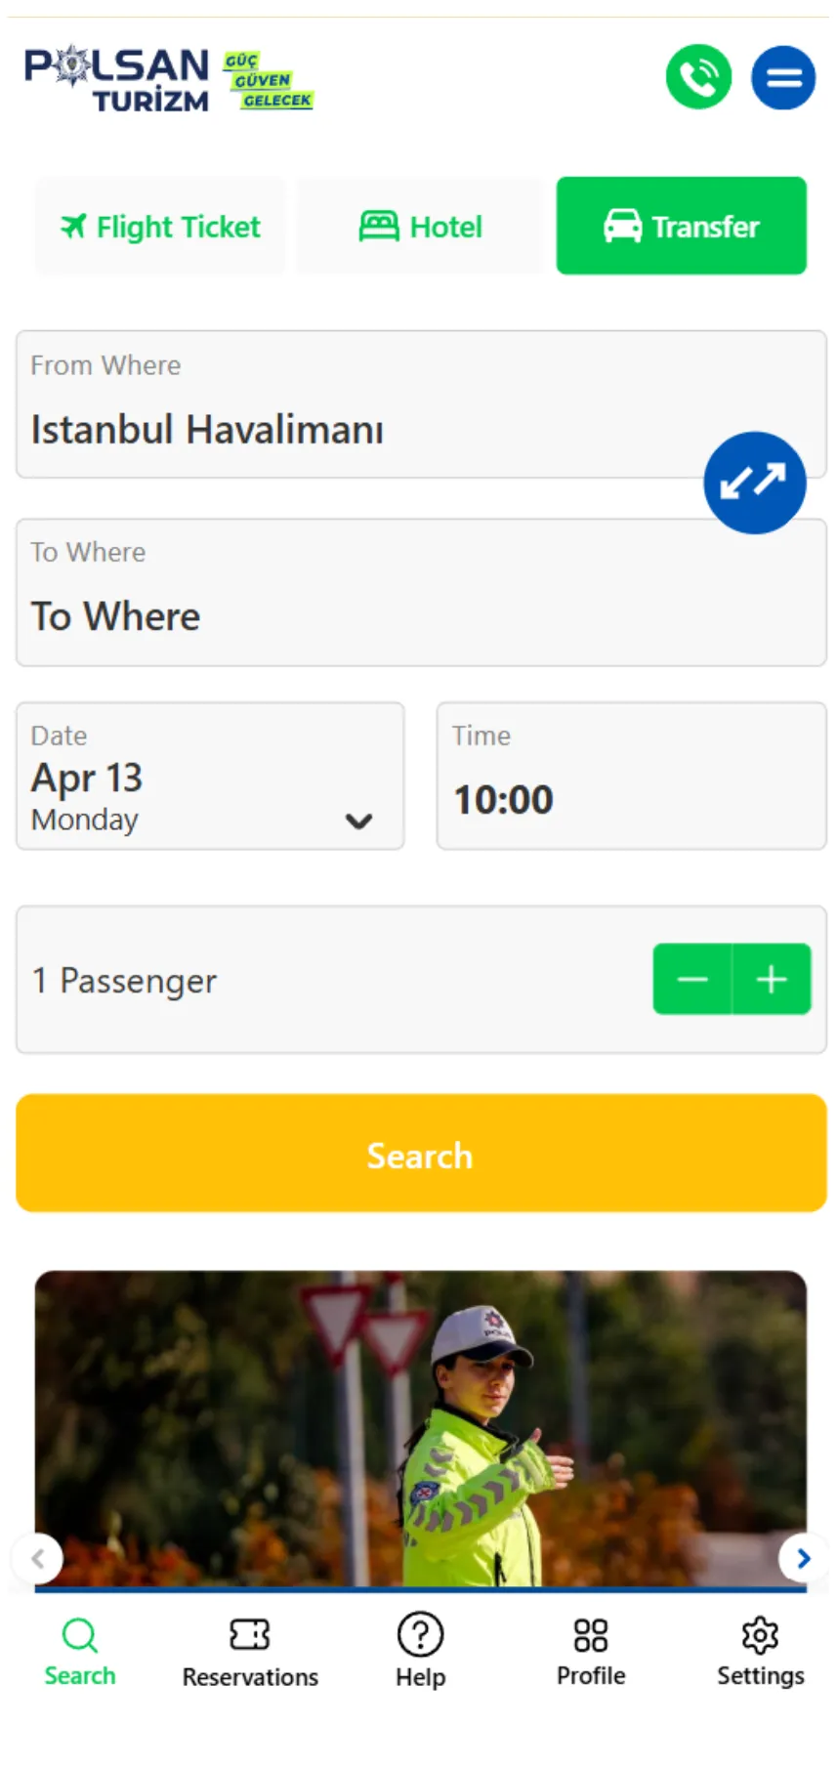This screenshot has width=837, height=1769.
Task: Select the Transfer tab
Action: (681, 227)
